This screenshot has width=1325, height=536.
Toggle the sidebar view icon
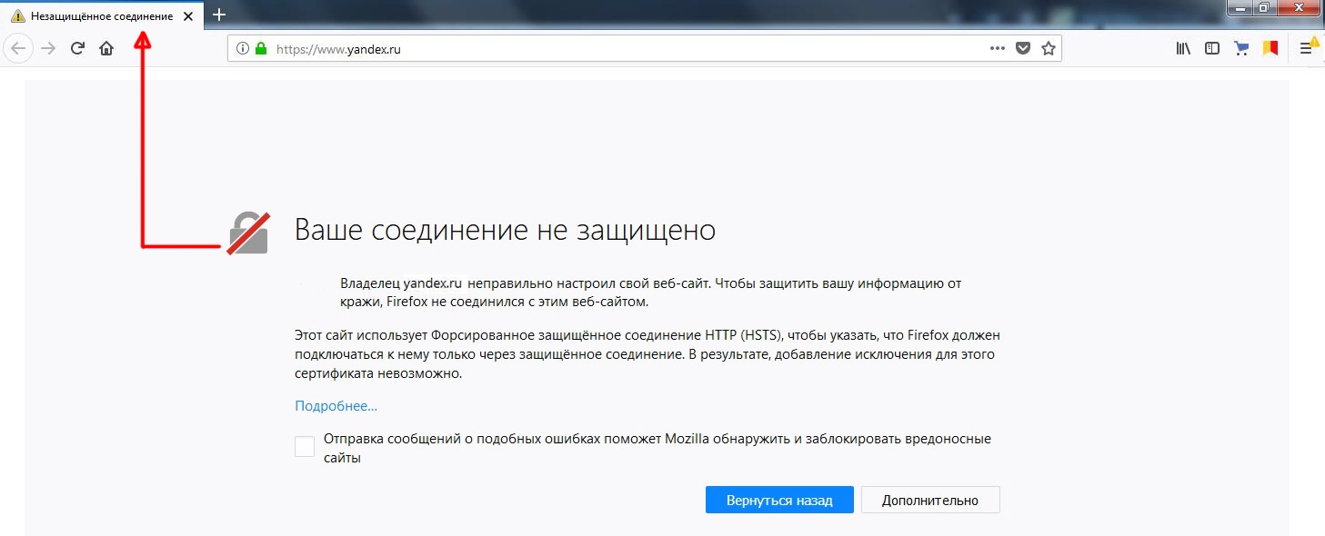(x=1212, y=49)
